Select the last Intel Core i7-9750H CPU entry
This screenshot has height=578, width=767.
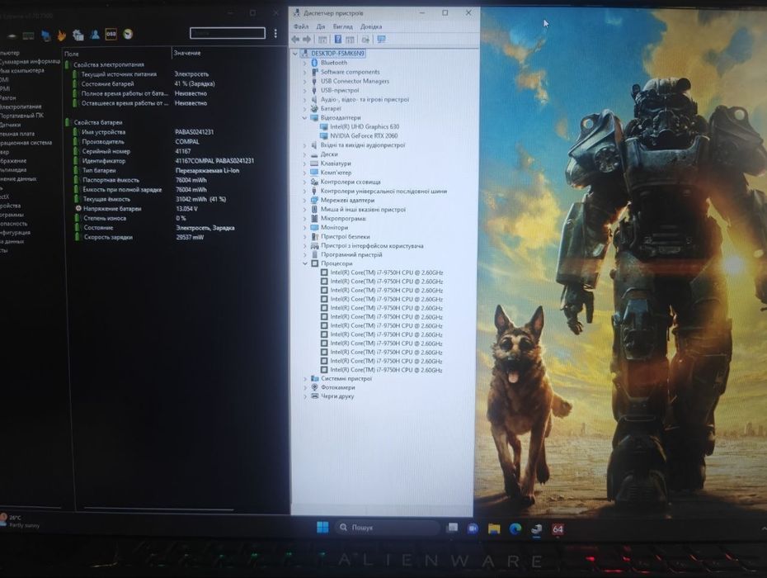[387, 370]
